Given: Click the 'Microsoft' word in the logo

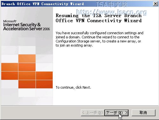Looking at the screenshot, I should tap(10, 21).
